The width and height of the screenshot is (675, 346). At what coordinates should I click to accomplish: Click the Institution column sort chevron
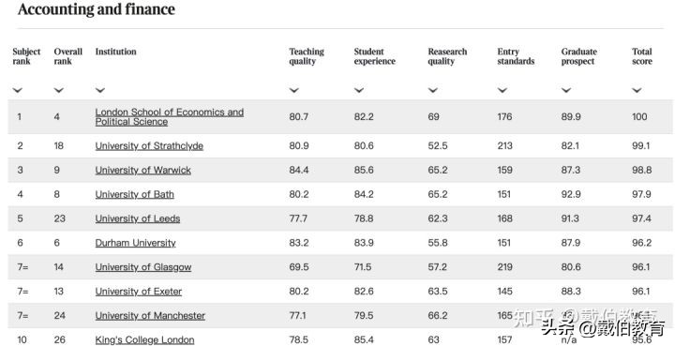click(x=100, y=90)
